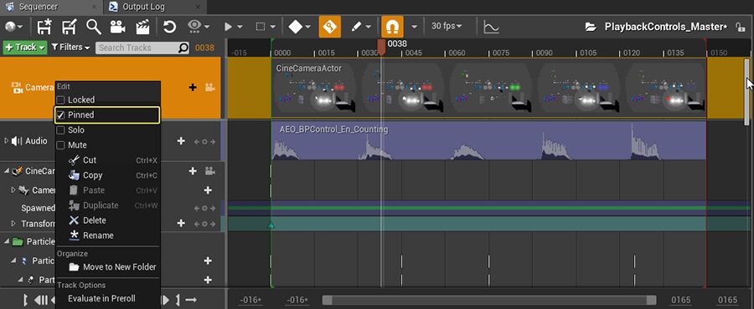Go to next key on Transform track
Screen dimensions: 754x309
coord(212,224)
